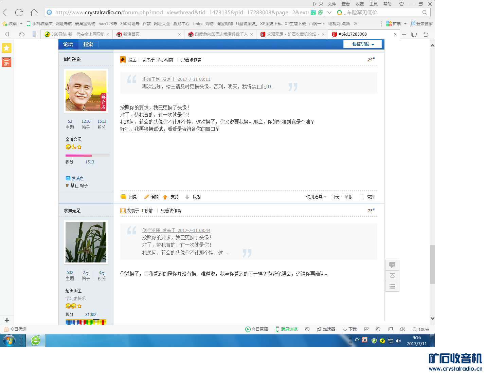Restore closed tab with undo arrow icon

(x=426, y=34)
